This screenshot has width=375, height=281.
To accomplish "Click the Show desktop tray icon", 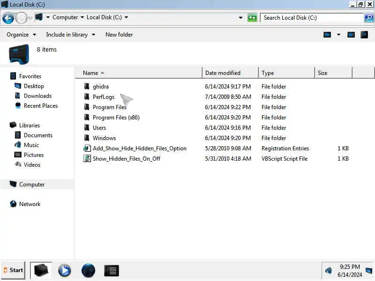I will 369,271.
